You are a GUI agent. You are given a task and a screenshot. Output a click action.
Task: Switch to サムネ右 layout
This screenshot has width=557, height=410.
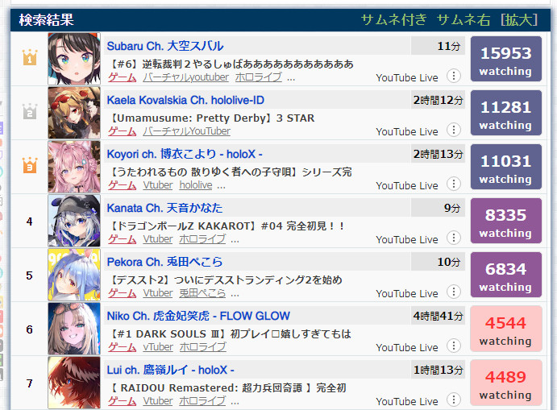463,19
